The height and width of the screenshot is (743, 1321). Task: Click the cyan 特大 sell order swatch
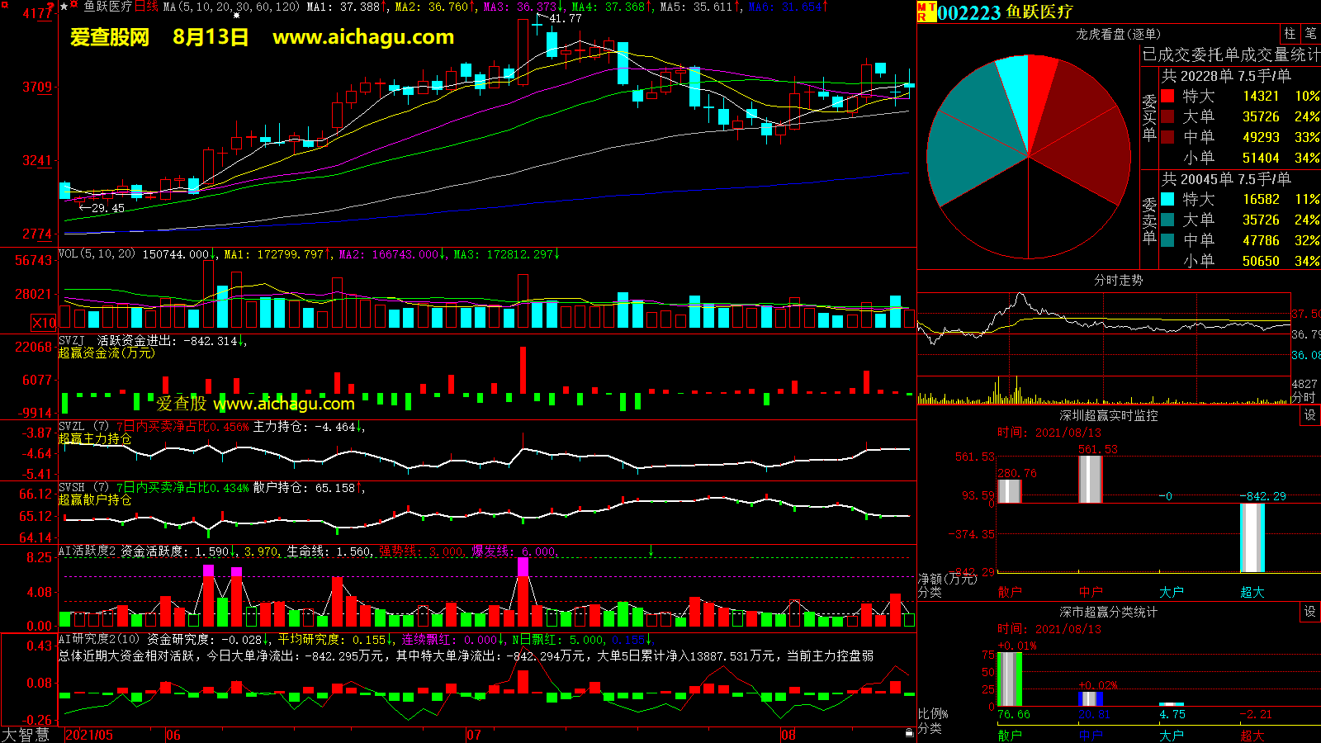(1167, 199)
